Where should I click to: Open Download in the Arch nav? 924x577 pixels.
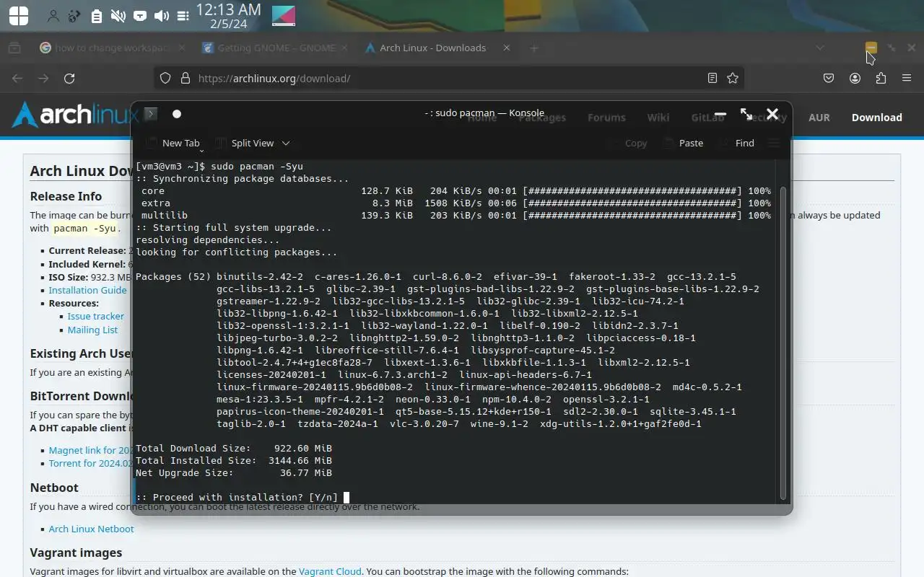coord(876,118)
